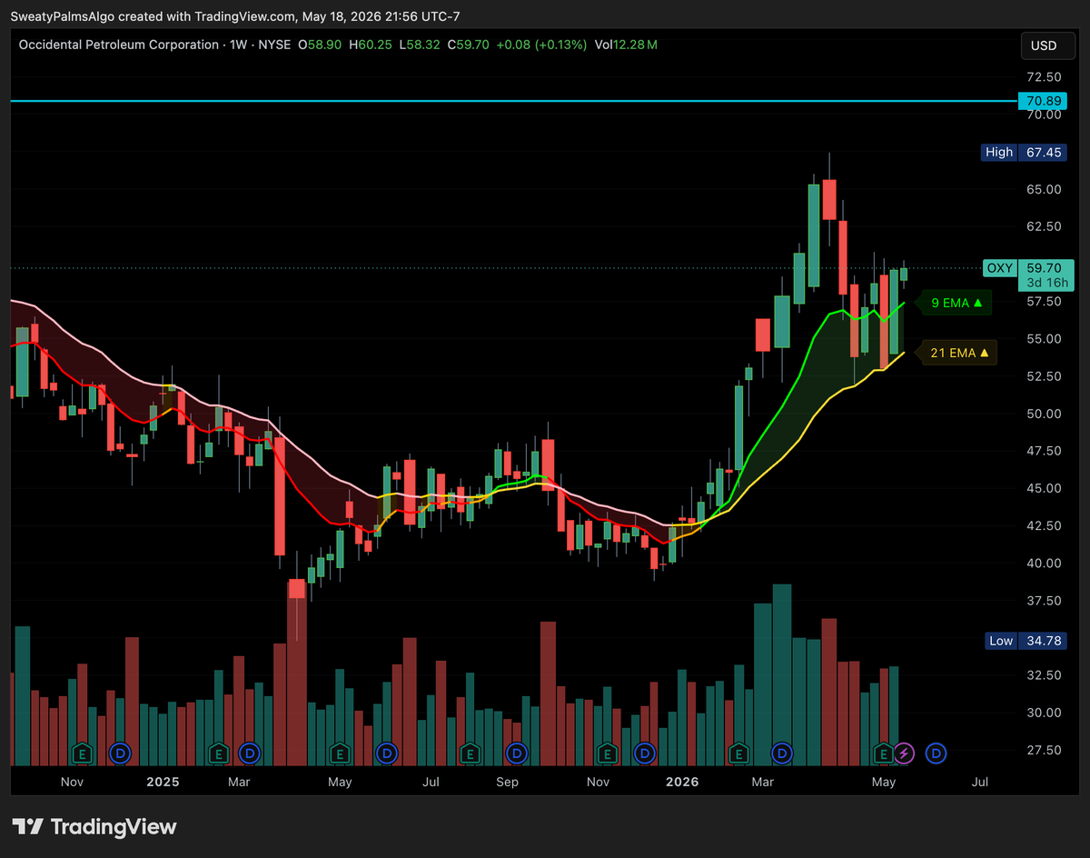Click the Vol 12.28 M value in the legend

pos(627,45)
